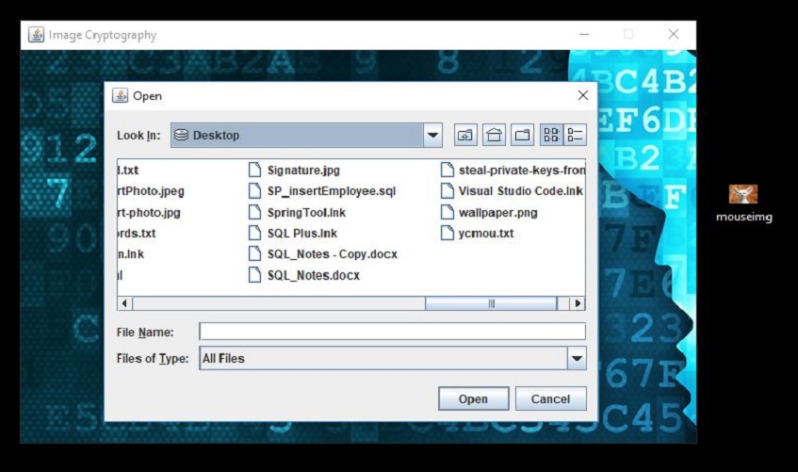Click the file icon beside Signature.jpg
The image size is (798, 472).
(254, 170)
